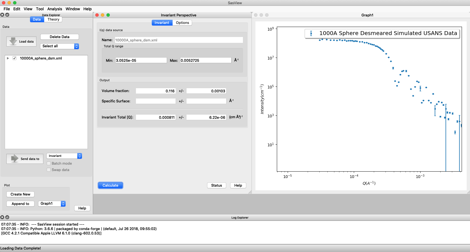Click the Delete Data button

click(59, 36)
